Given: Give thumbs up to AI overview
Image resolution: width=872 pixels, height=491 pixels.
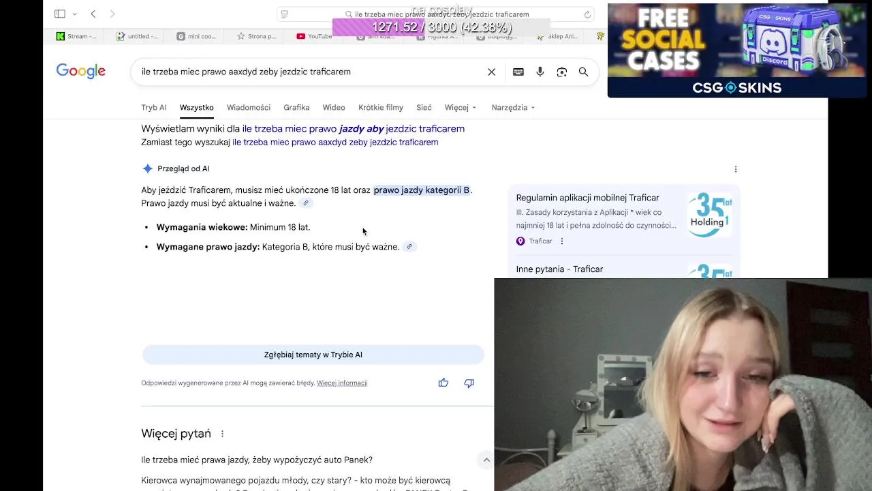Looking at the screenshot, I should click(443, 383).
